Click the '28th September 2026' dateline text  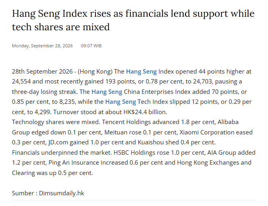point(42,72)
